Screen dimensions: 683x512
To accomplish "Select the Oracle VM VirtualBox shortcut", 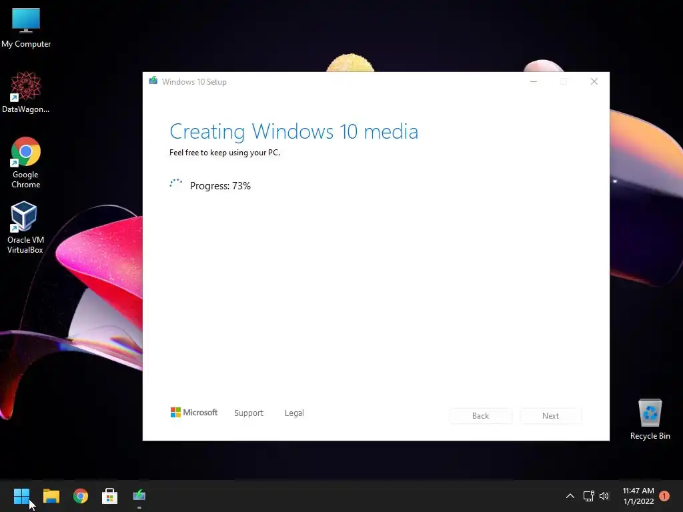I will [25, 227].
